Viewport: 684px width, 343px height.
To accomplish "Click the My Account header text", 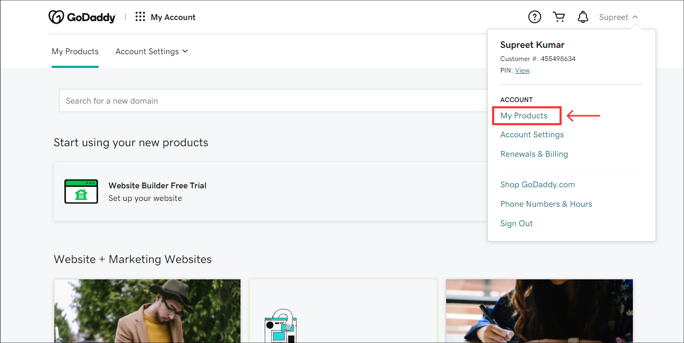I will coord(173,17).
